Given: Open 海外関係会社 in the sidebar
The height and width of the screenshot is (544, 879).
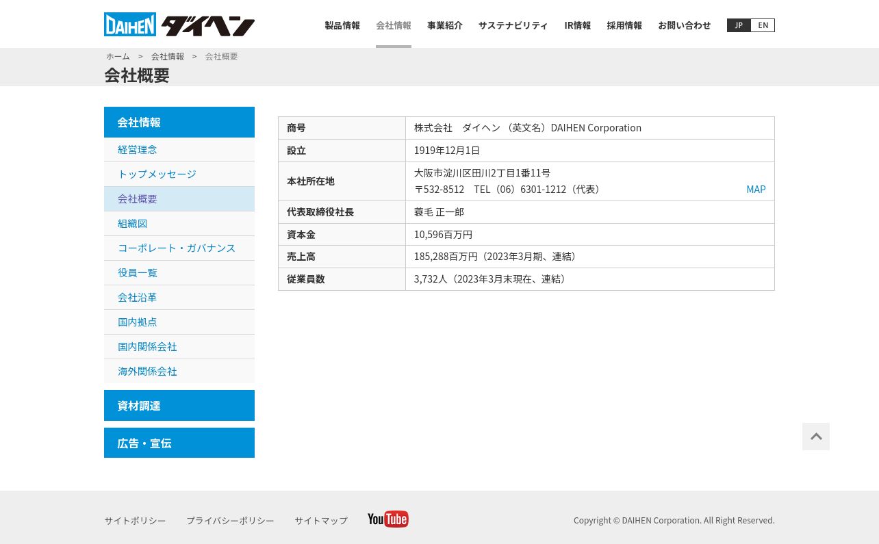Looking at the screenshot, I should pos(179,372).
